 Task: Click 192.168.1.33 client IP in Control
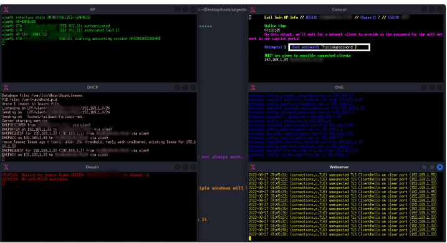point(276,60)
